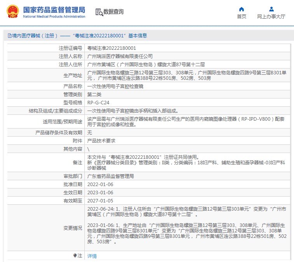Click the model specification value RP-G-C24

pyautogui.click(x=99, y=103)
